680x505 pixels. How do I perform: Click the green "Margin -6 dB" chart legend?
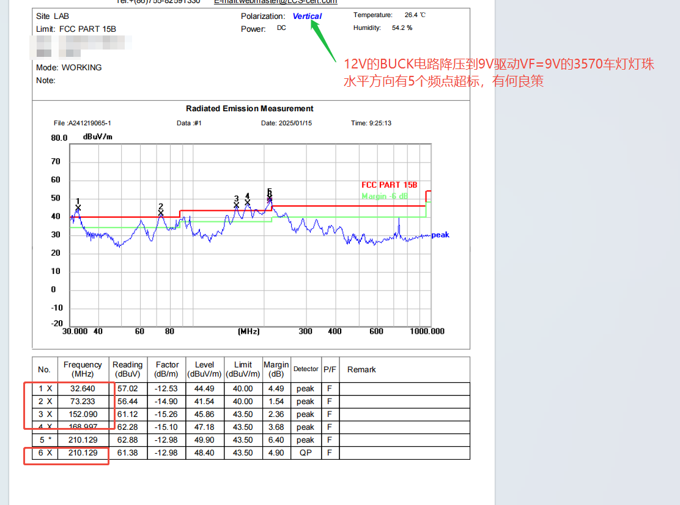point(385,196)
